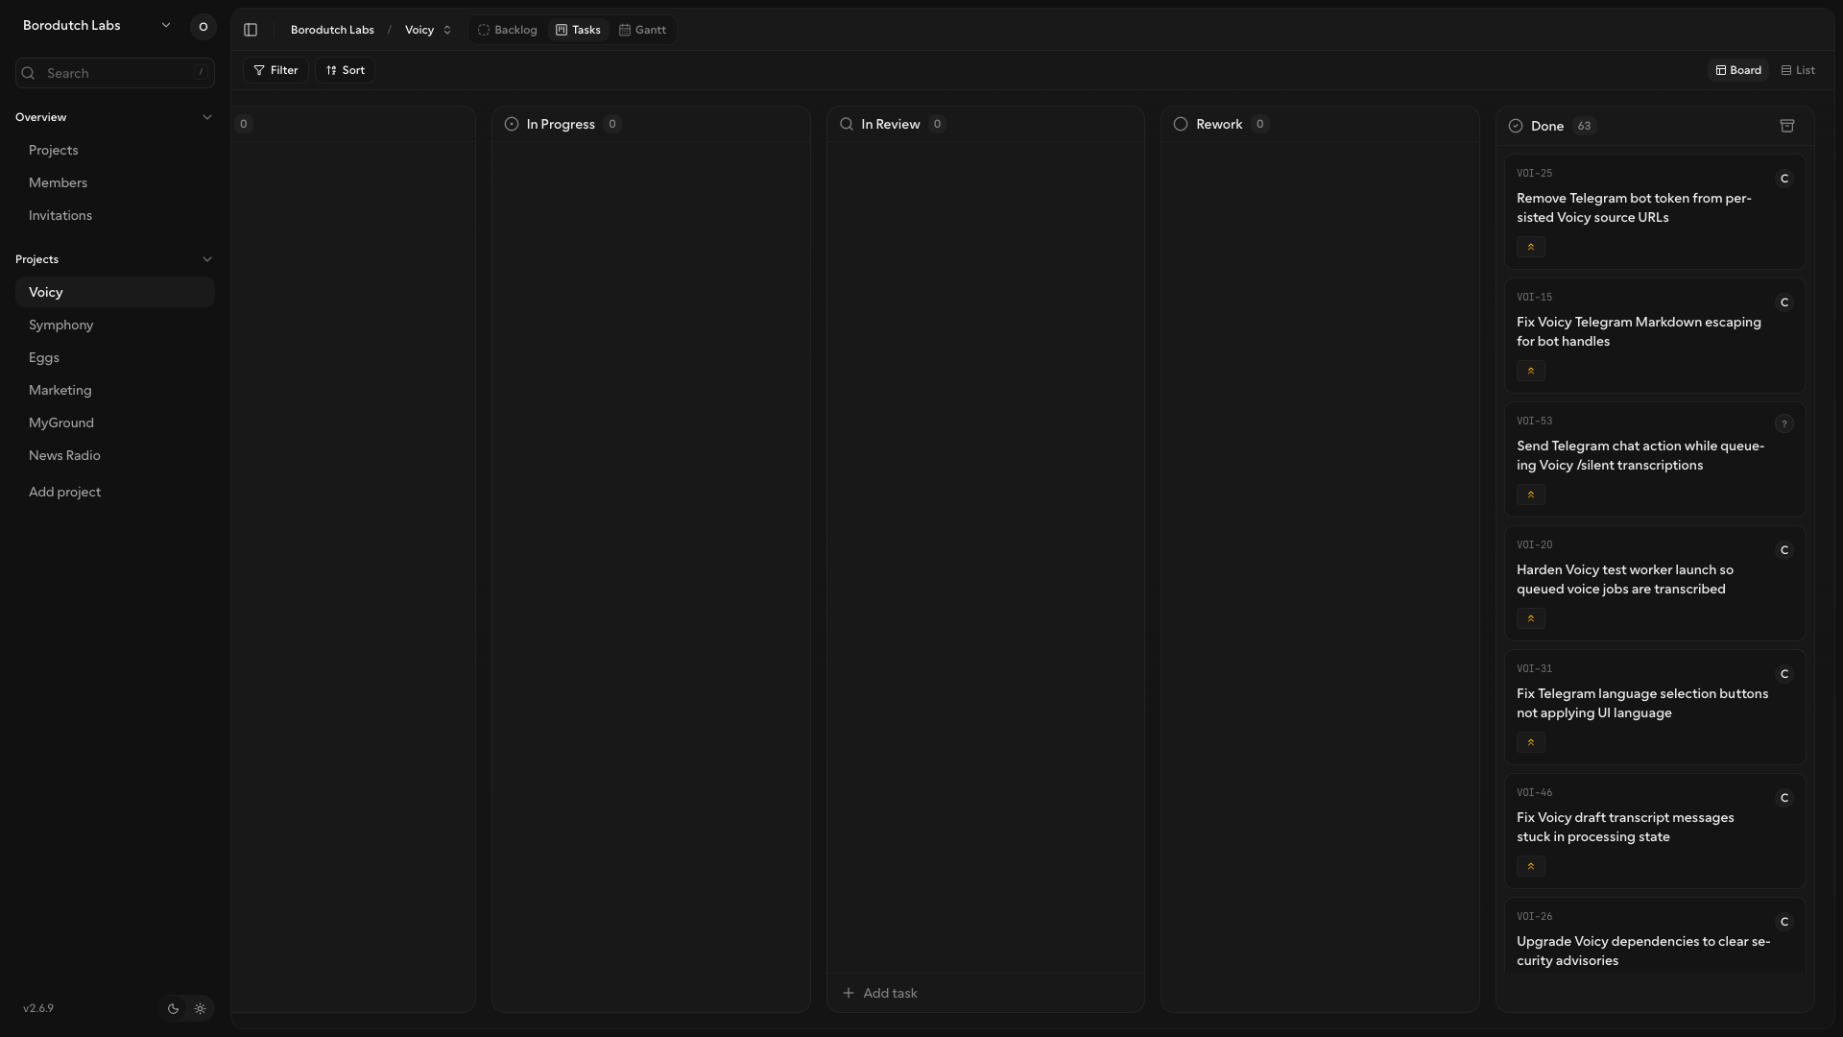Open Upgrade Voicy dependencies task
The image size is (1843, 1037).
1655,936
